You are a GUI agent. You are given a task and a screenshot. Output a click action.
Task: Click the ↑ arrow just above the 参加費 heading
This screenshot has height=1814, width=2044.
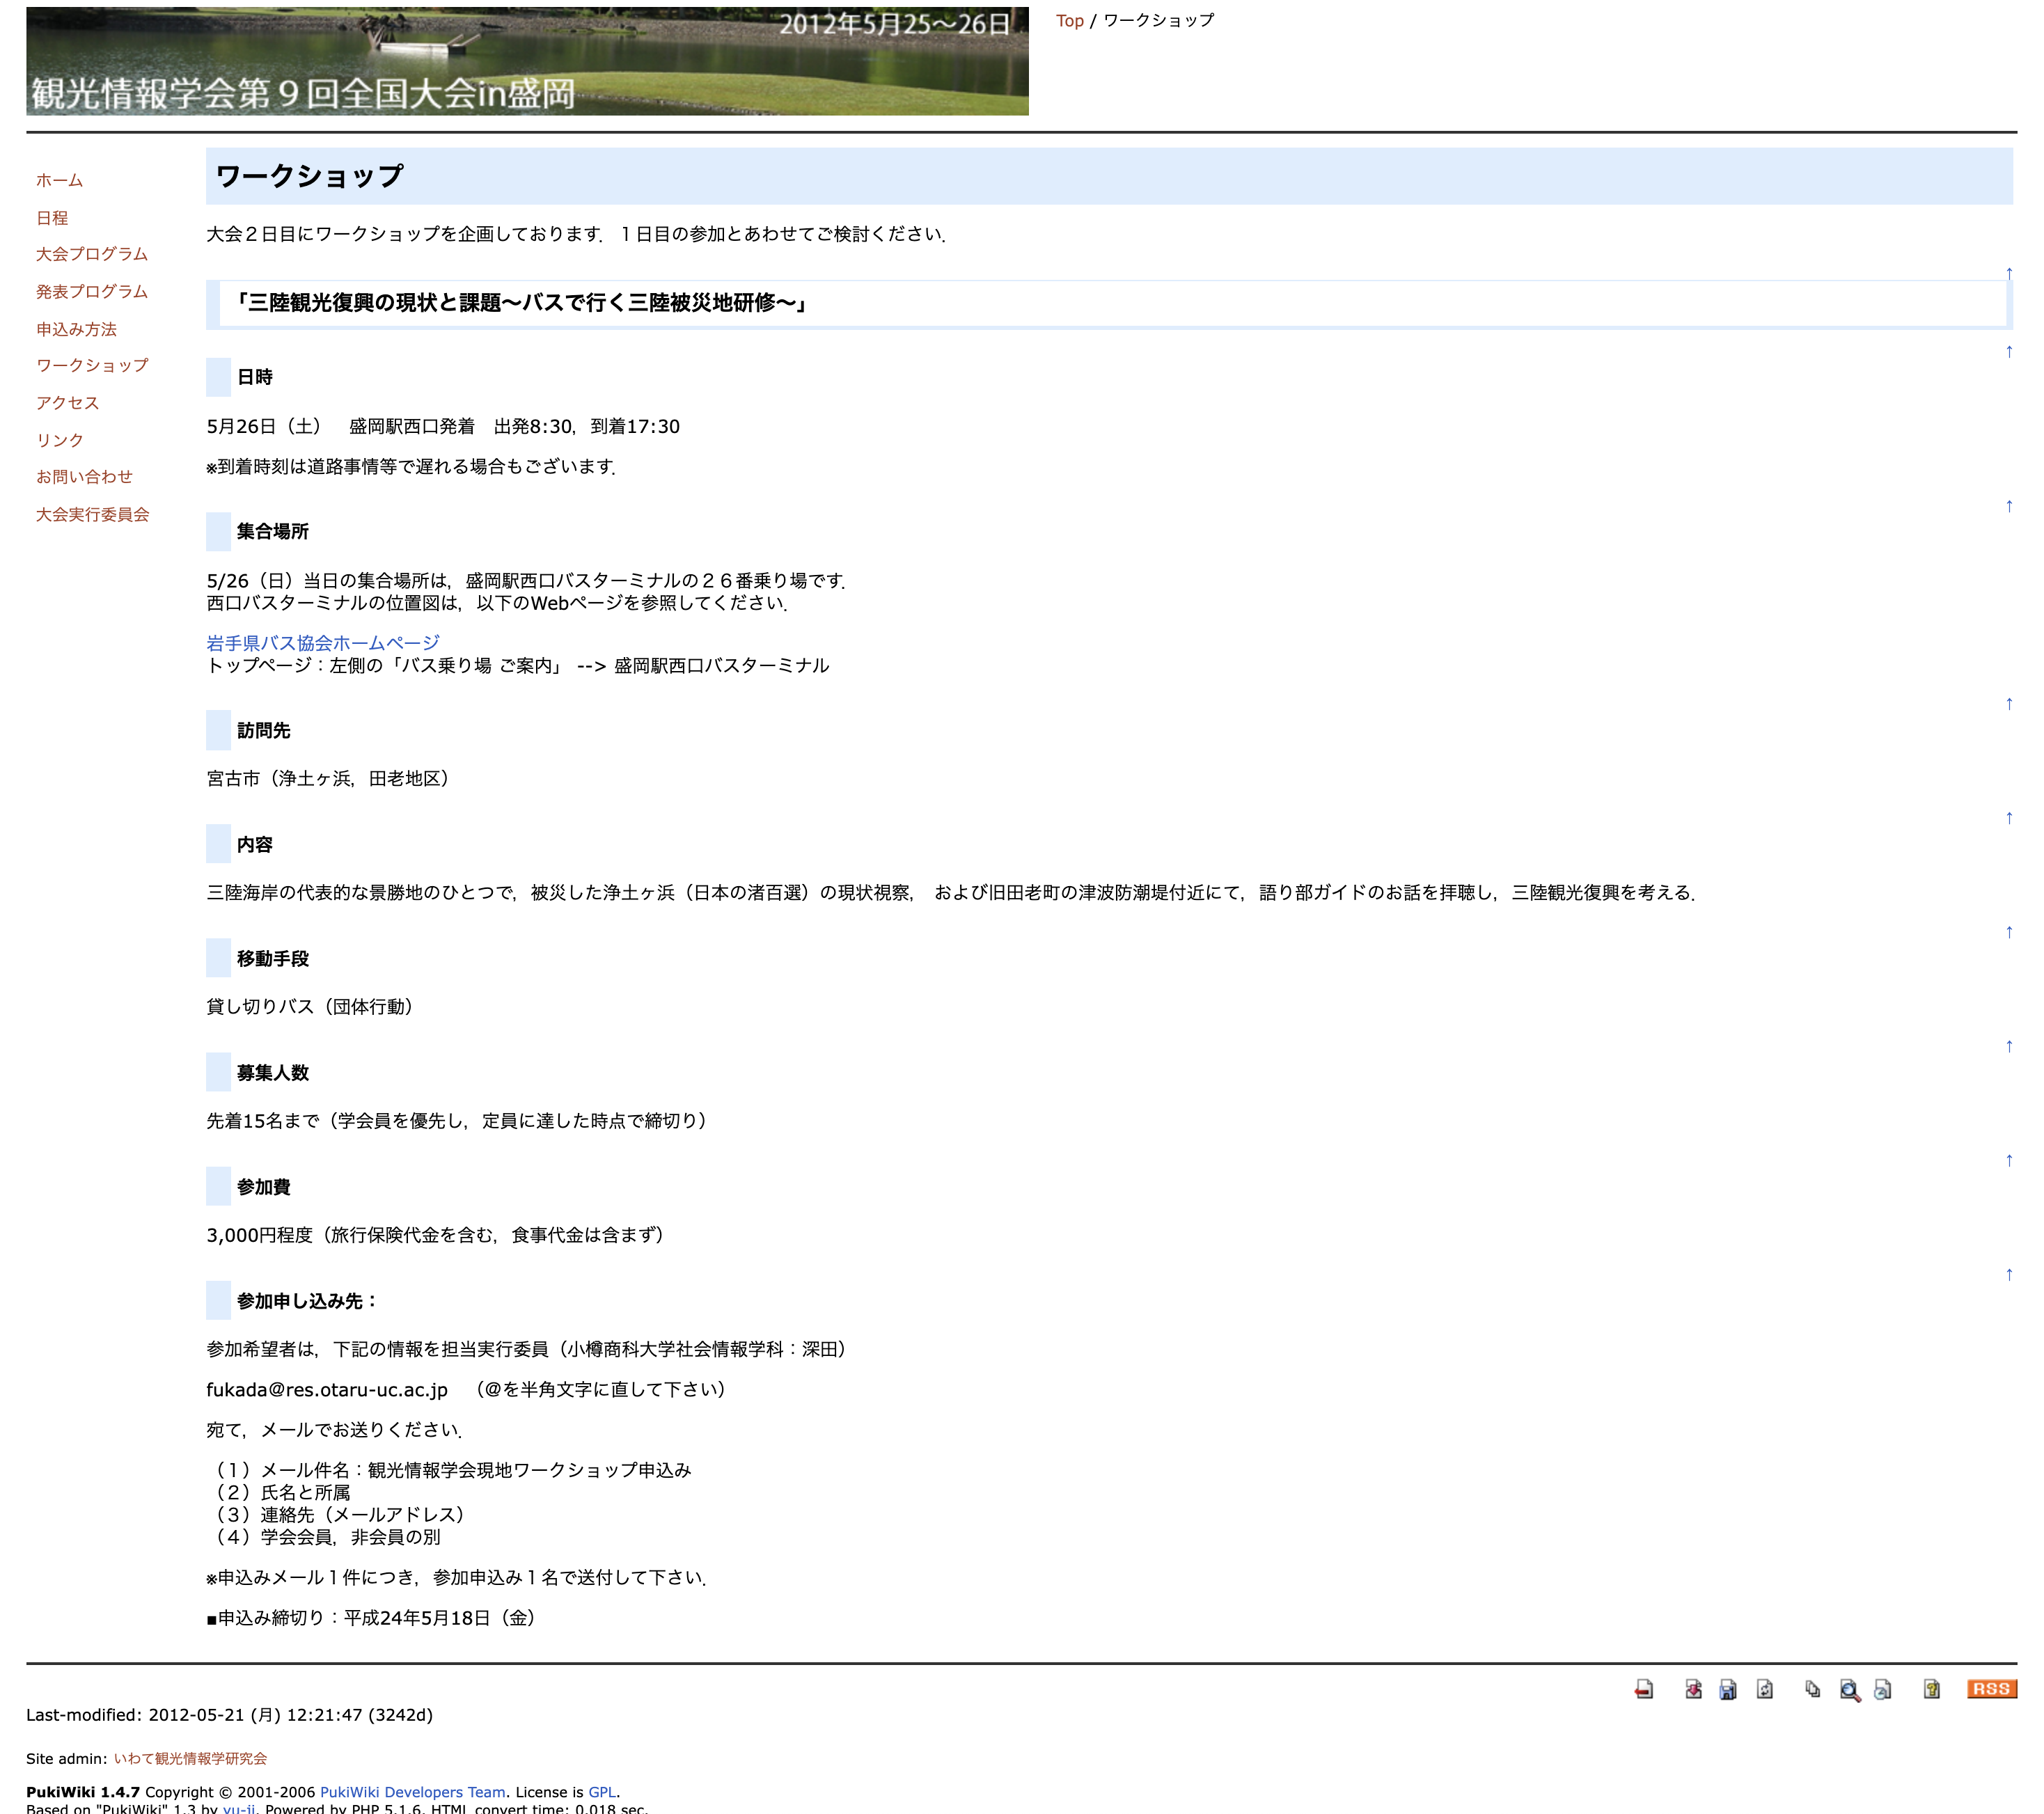pyautogui.click(x=2008, y=1160)
